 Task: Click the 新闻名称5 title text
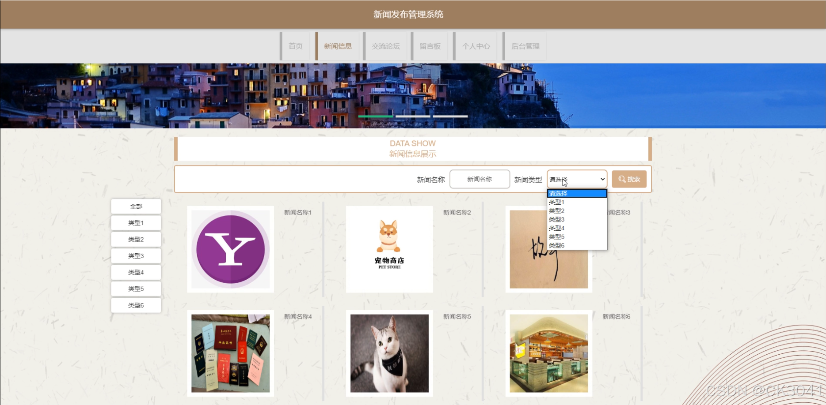point(457,317)
